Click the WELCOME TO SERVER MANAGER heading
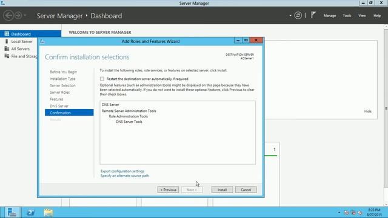The height and width of the screenshot is (218, 388). pos(100,32)
